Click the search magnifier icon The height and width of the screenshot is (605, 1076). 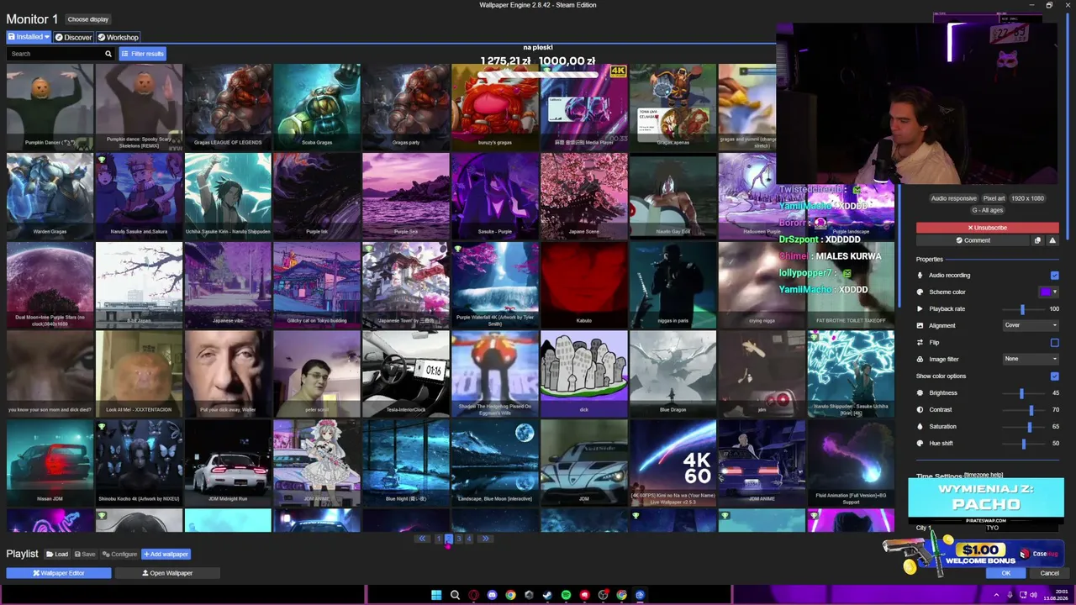tap(108, 54)
